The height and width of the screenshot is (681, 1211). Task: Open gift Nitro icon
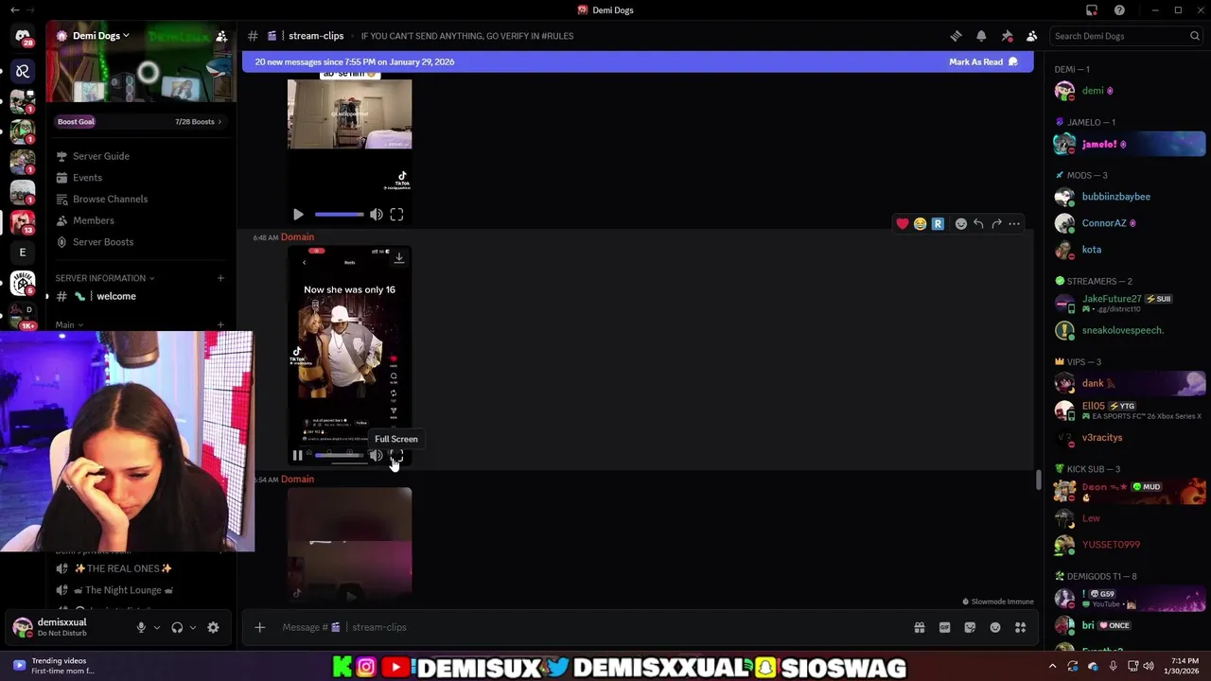[919, 627]
